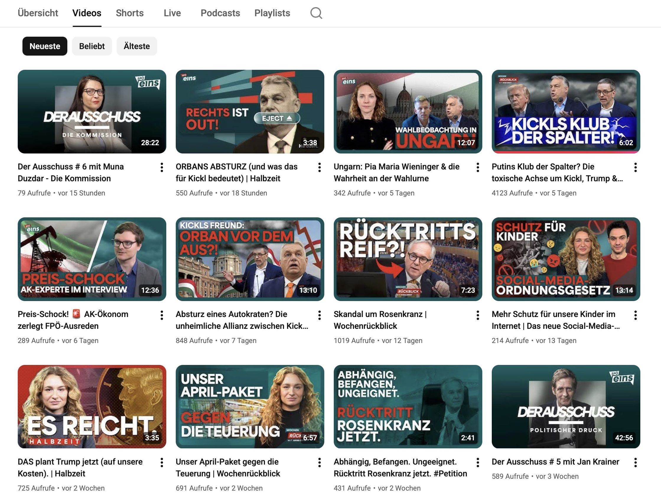This screenshot has width=661, height=498.
Task: Select the Videos tab
Action: coord(87,13)
